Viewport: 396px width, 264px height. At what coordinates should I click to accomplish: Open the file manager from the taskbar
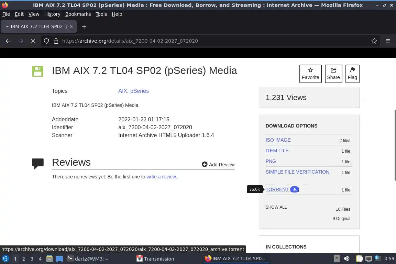(49, 259)
